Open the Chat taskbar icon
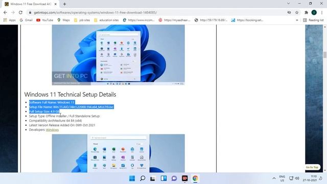The height and width of the screenshot is (184, 327). [174, 178]
